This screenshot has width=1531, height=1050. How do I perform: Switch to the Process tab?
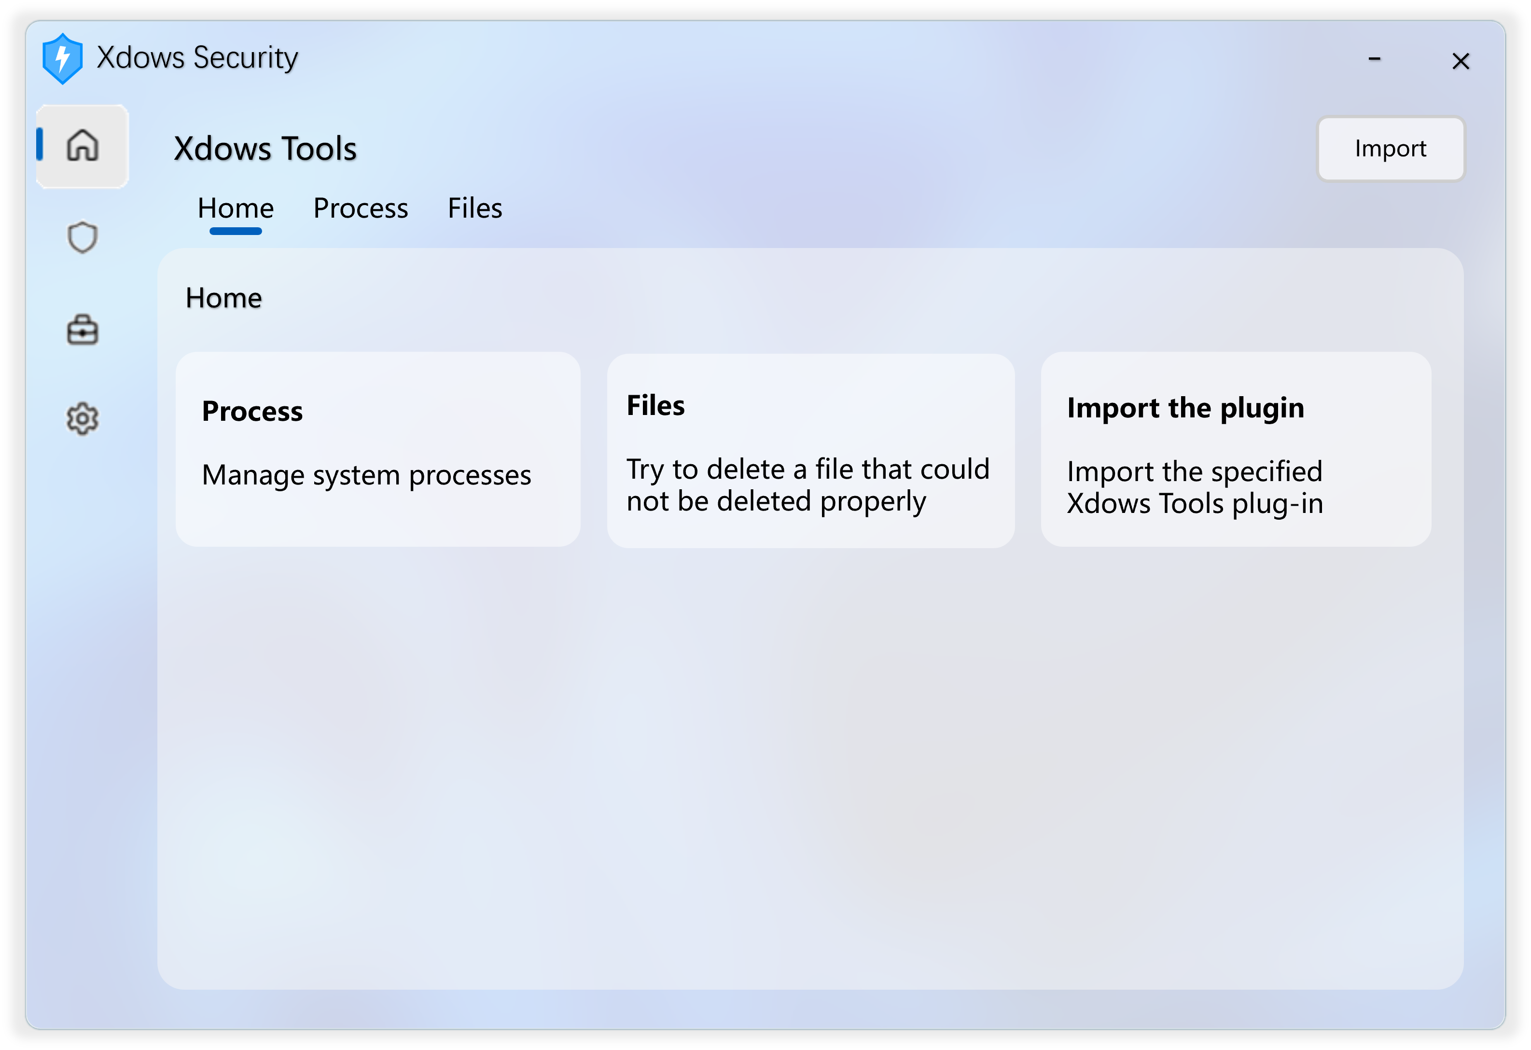(x=361, y=209)
